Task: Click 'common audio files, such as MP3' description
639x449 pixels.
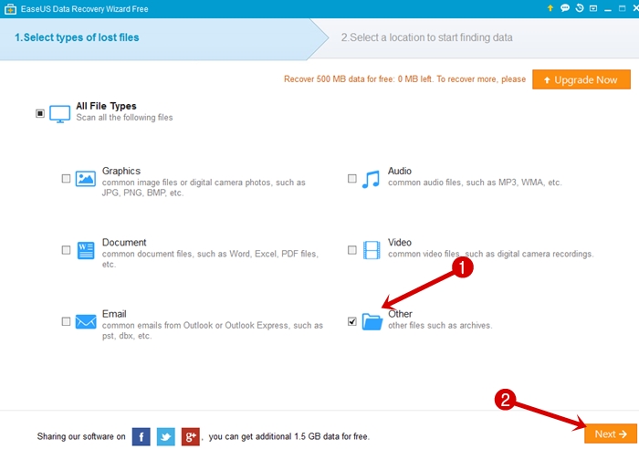Action: (x=475, y=183)
